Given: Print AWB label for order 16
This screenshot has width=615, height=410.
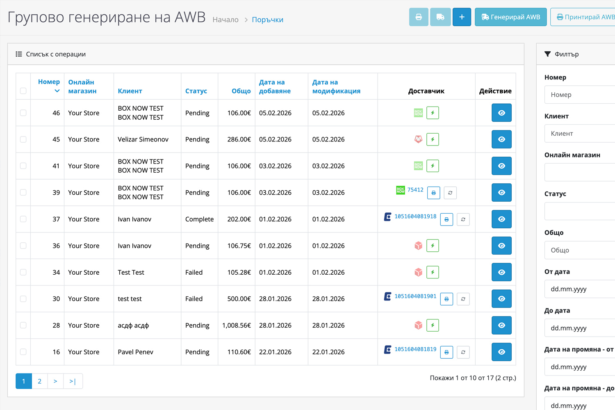Looking at the screenshot, I should point(446,352).
